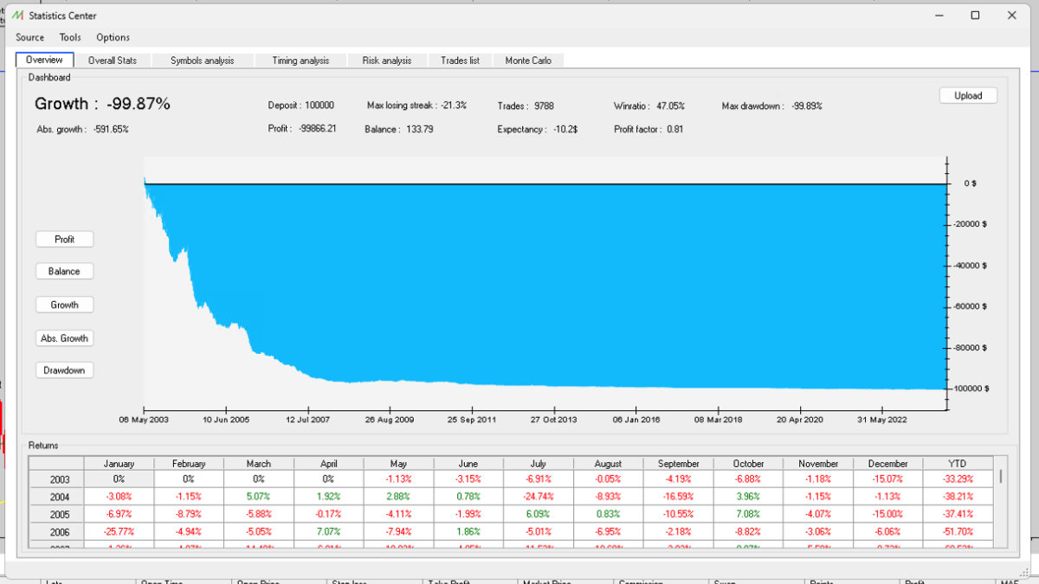View the Drawdown chart
The width and height of the screenshot is (1039, 584).
[64, 370]
